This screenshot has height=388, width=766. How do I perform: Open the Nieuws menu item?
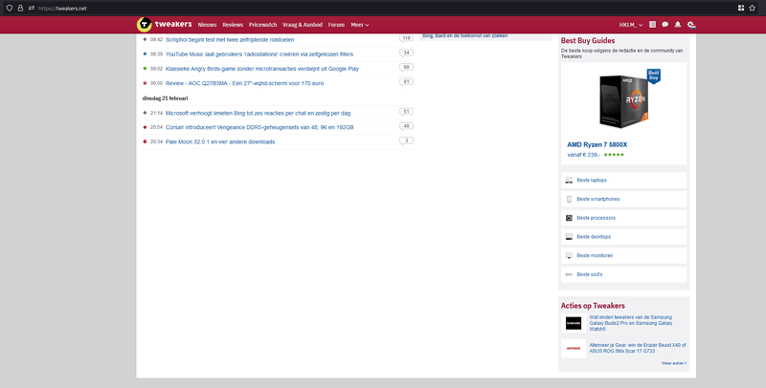207,25
